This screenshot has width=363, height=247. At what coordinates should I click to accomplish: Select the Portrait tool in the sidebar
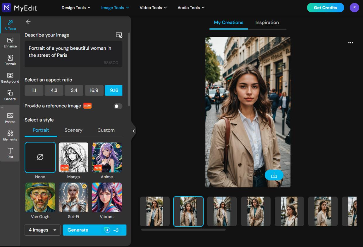pos(10,60)
